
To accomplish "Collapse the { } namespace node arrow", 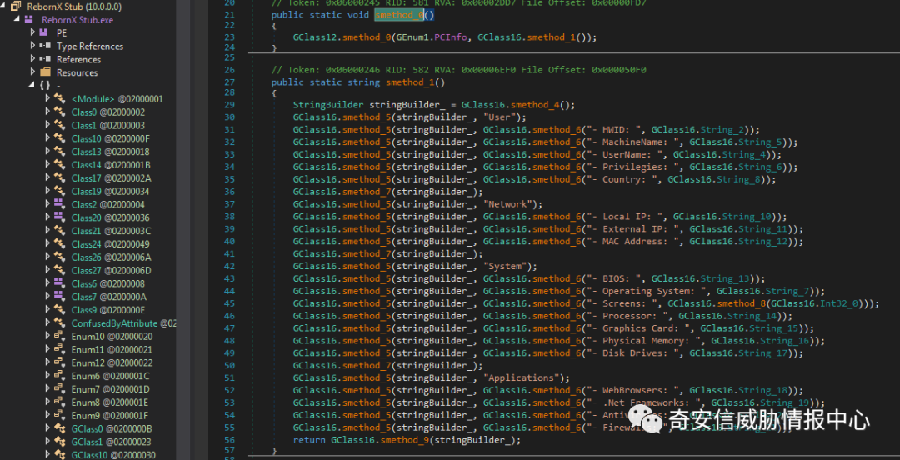I will tap(32, 86).
